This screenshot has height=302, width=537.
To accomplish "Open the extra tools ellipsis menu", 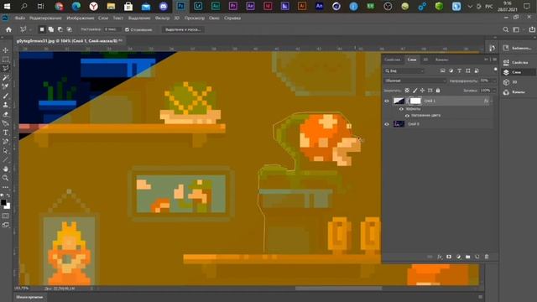I will click(x=6, y=187).
